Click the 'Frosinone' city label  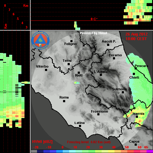[x=99, y=111]
